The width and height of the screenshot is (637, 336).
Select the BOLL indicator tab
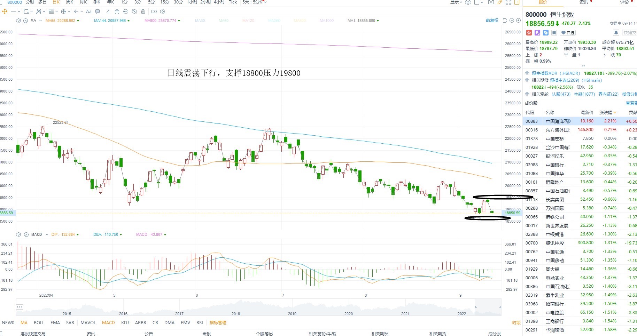coord(39,322)
